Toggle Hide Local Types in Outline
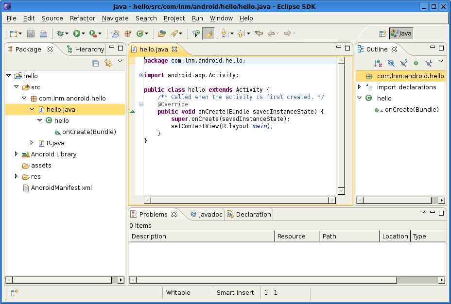 429,63
